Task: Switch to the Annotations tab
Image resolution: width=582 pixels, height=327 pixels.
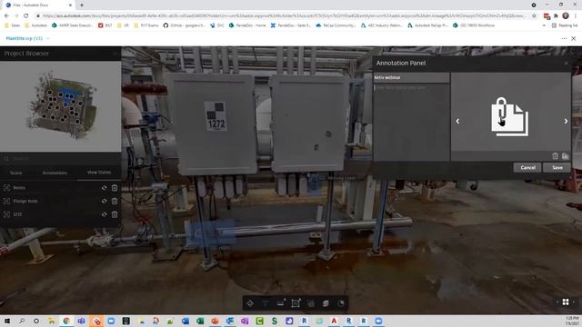Action: click(55, 173)
